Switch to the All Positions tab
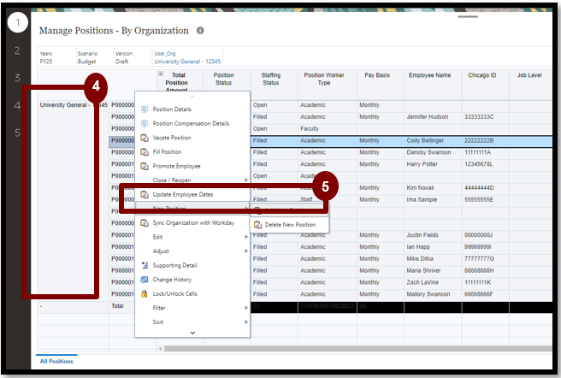This screenshot has height=378, width=561. pos(56,361)
